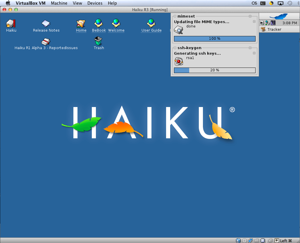Screen dimensions: 300x243
Task: Click the volume speaker icon in the tray
Action: (262, 23)
